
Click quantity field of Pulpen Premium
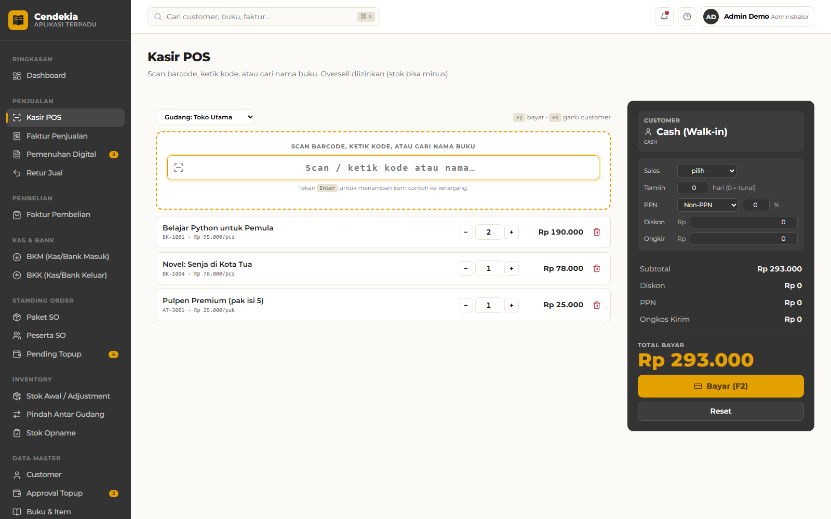489,305
